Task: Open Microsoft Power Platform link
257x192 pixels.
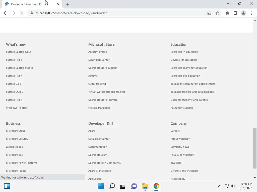Action: [x=22, y=163]
